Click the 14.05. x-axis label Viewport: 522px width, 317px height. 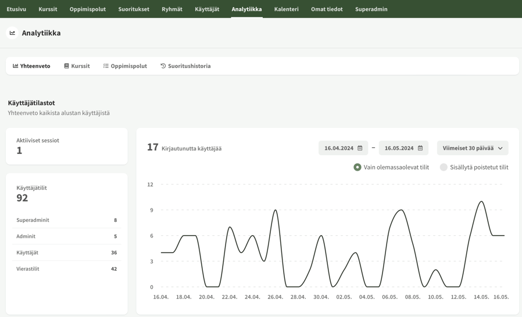481,297
